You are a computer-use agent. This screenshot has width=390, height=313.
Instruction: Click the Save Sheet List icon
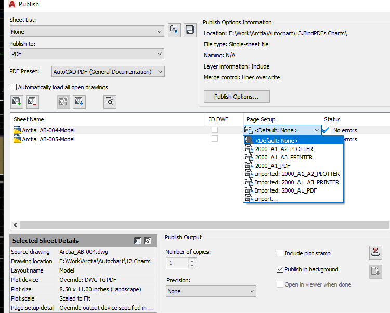click(190, 30)
